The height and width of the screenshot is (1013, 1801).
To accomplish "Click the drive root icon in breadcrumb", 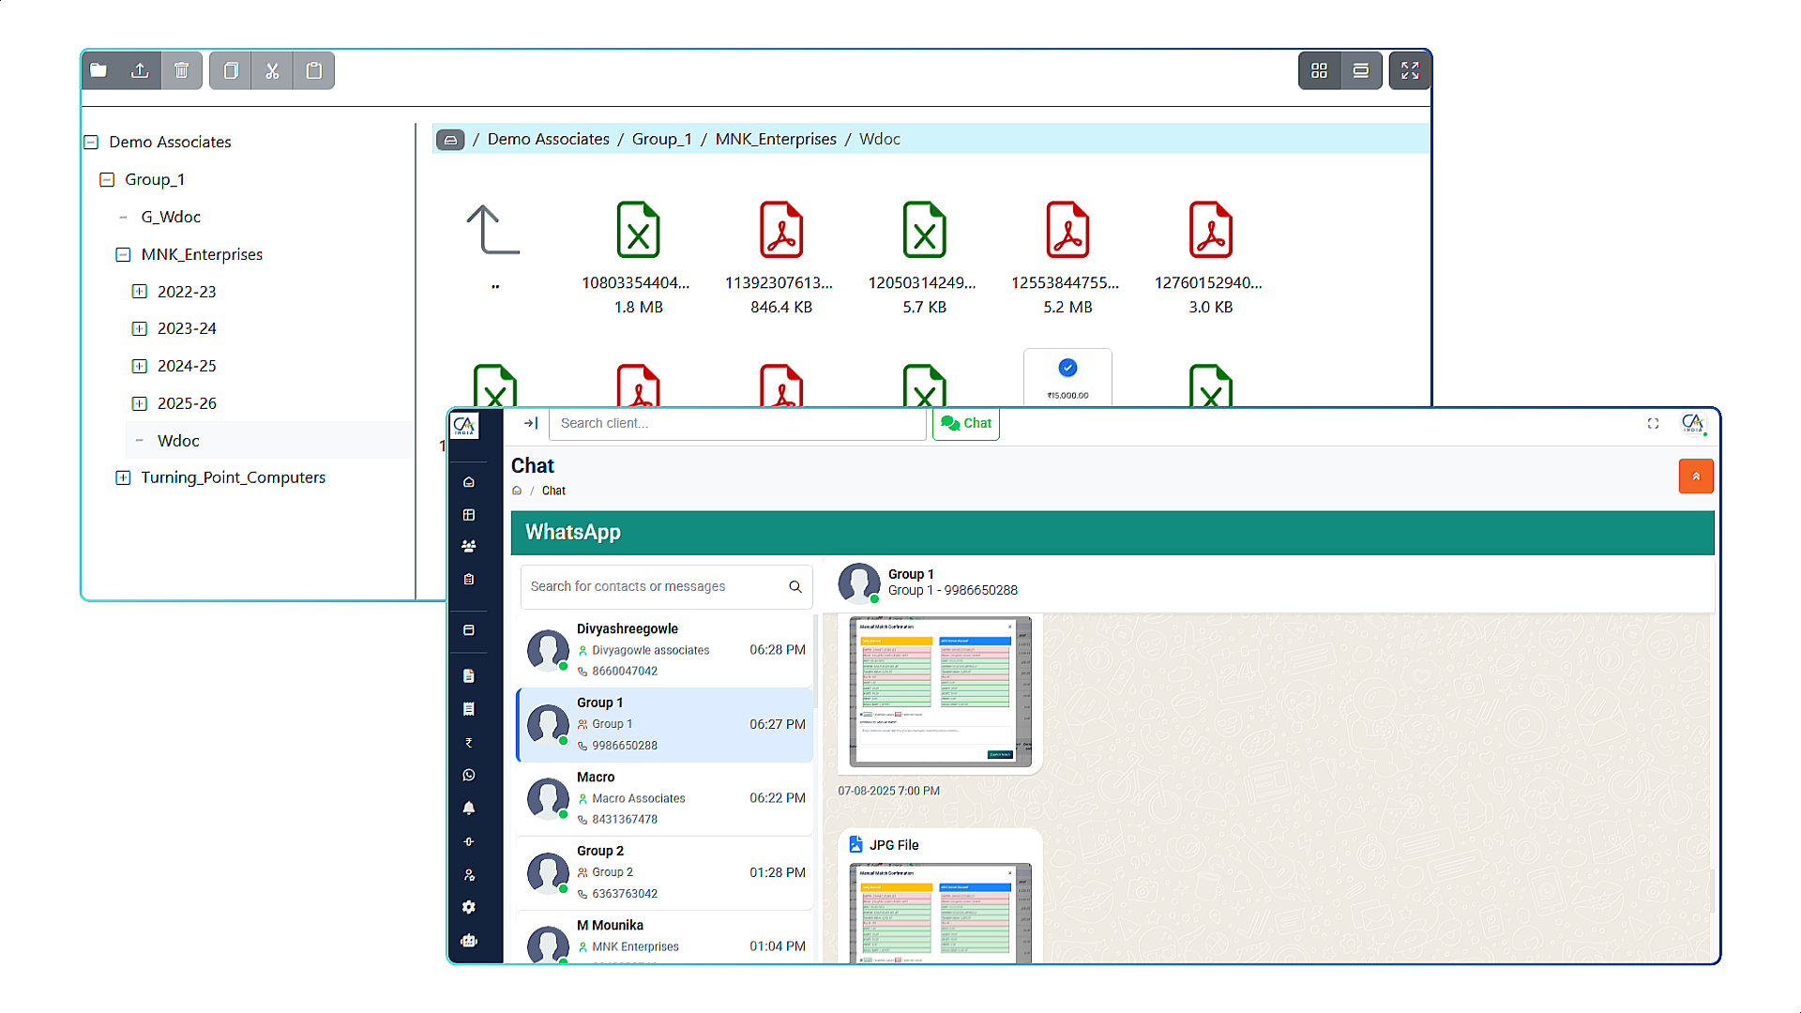I will (450, 140).
